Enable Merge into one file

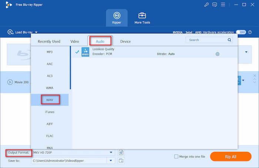coord(176,157)
